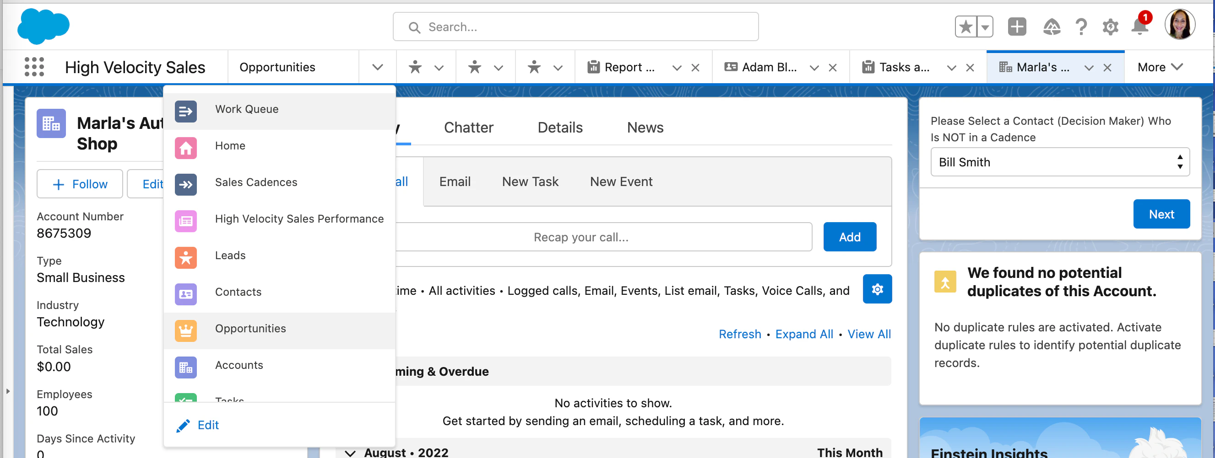Close the Report workspace tab
This screenshot has width=1215, height=458.
695,68
